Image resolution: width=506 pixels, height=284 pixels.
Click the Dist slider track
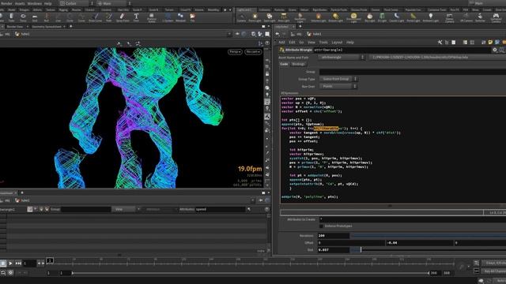(x=429, y=250)
